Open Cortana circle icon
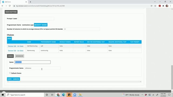Screen dimensions: 173x97 point(47,95)
